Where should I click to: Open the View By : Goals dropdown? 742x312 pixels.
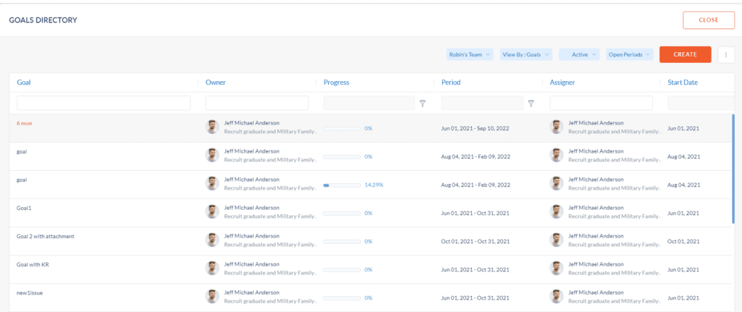pos(526,54)
